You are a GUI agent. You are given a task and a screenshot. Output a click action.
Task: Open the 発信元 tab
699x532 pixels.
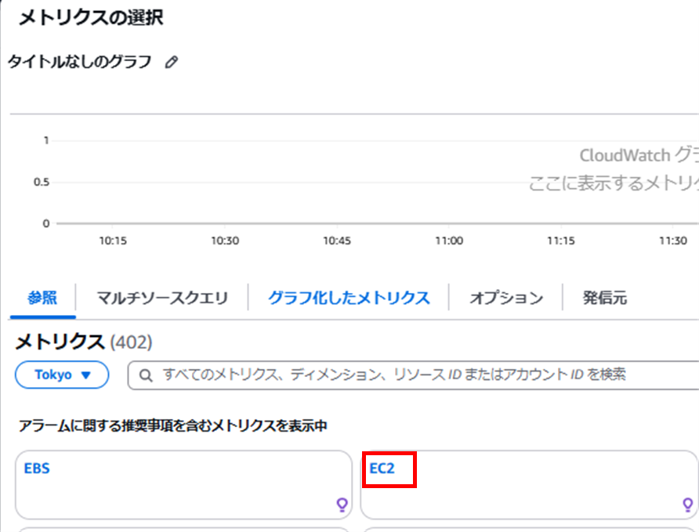click(605, 298)
